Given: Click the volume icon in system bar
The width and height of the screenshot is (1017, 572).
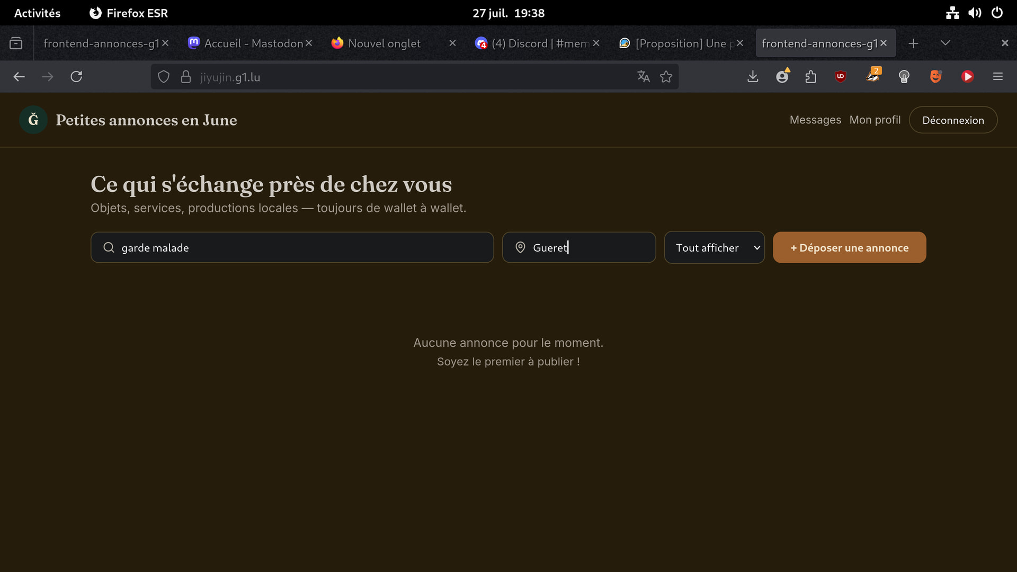Looking at the screenshot, I should (x=975, y=13).
